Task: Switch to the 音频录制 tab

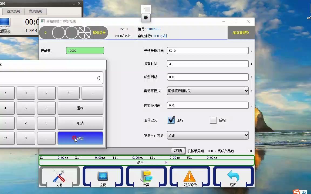Action: pos(36,11)
